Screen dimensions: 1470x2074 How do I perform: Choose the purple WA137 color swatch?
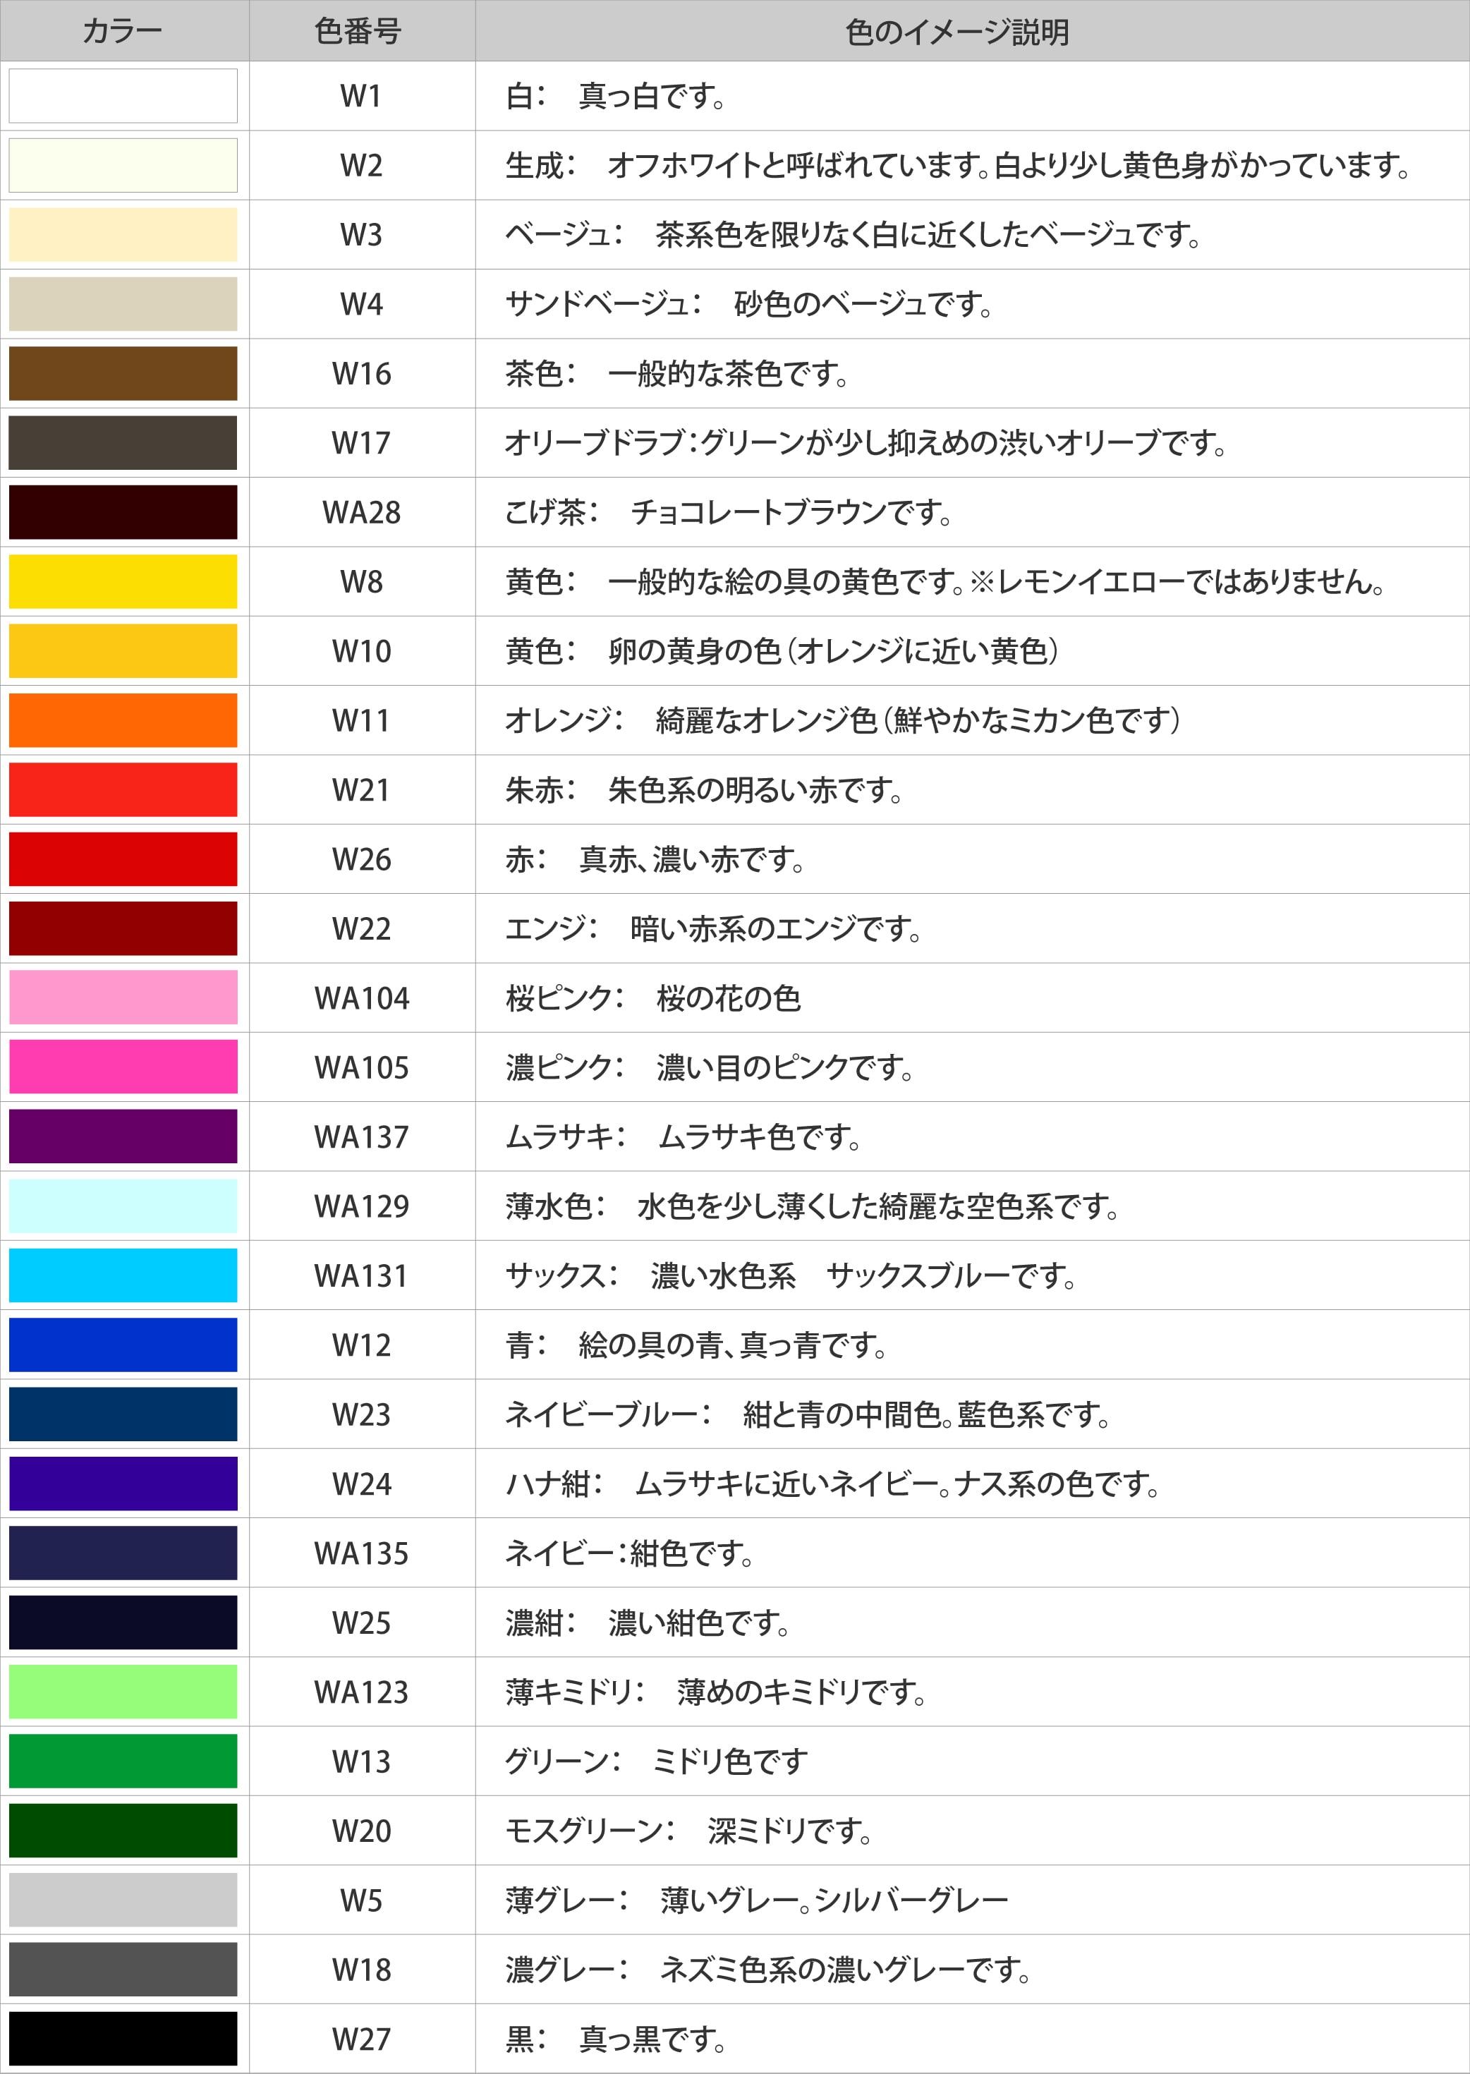click(123, 1136)
